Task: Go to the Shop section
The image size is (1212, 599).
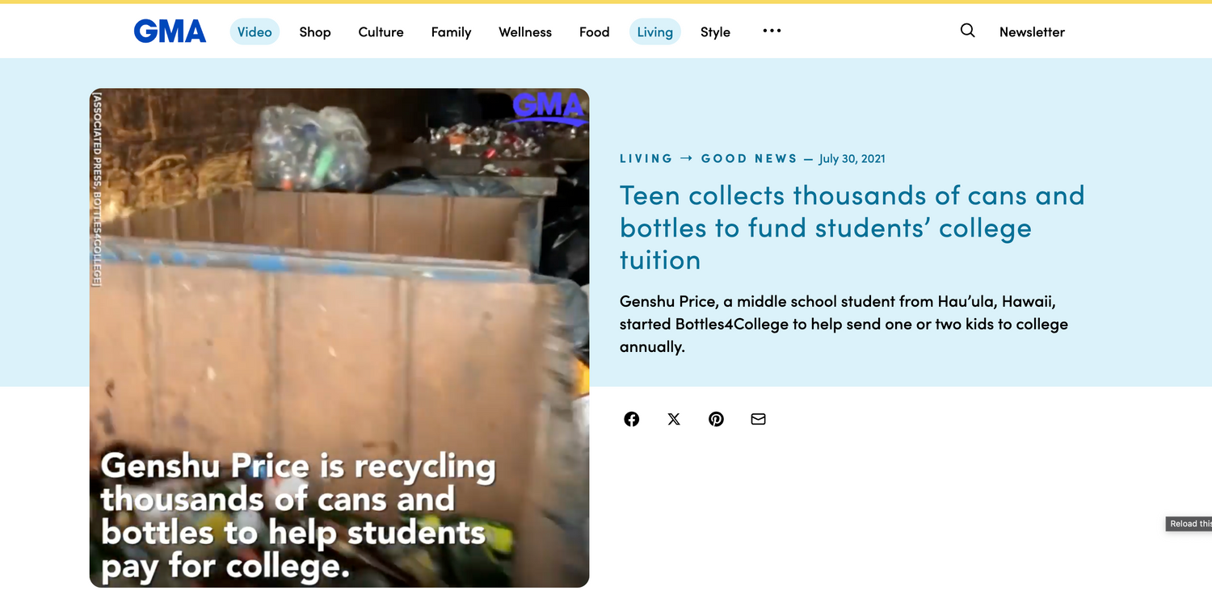Action: pyautogui.click(x=315, y=31)
